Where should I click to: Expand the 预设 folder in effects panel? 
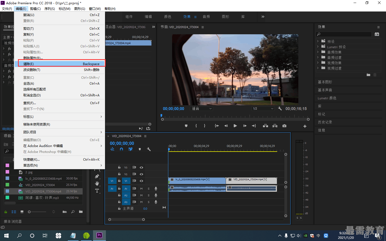pos(318,41)
